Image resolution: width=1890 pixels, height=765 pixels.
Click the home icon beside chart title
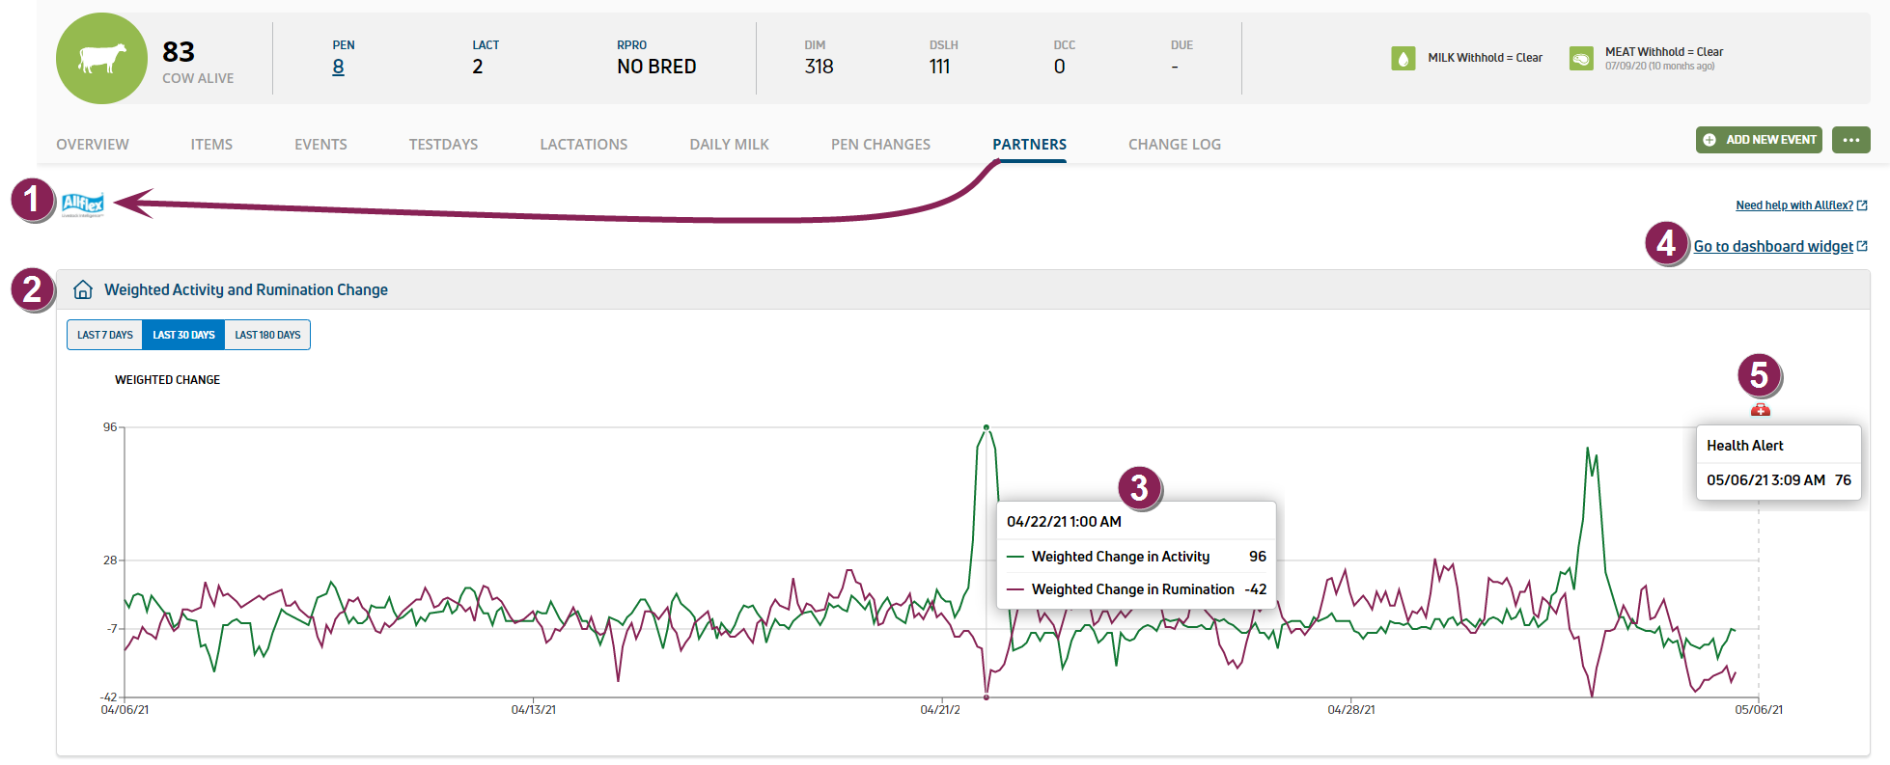[83, 289]
